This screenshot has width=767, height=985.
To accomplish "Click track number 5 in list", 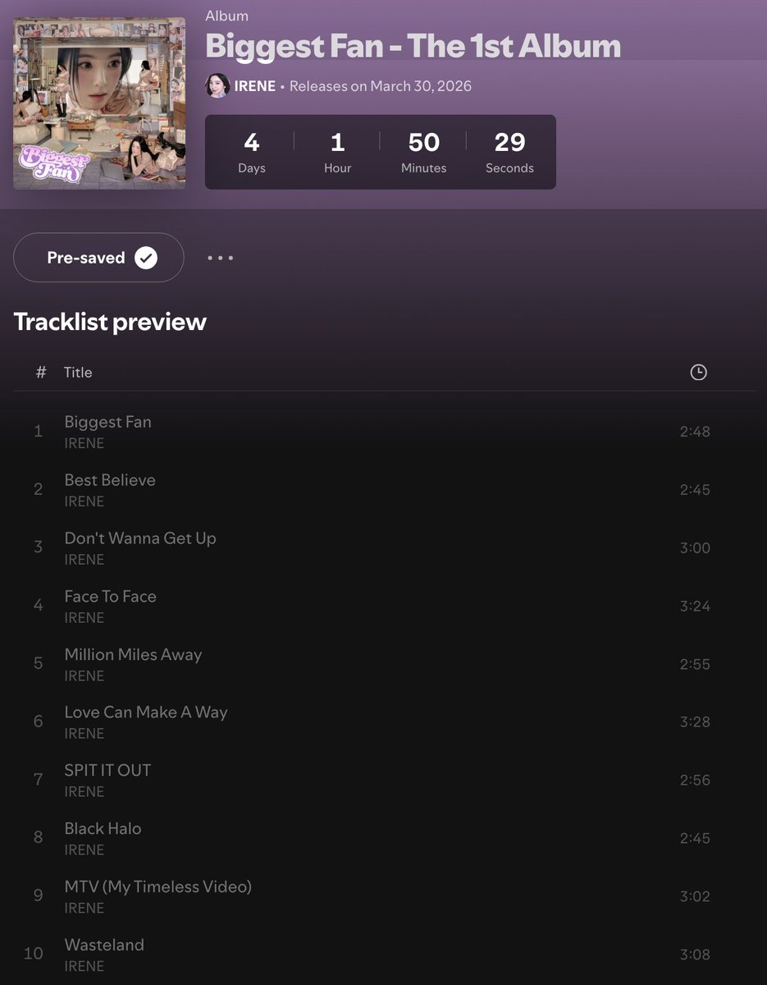I will 38,664.
